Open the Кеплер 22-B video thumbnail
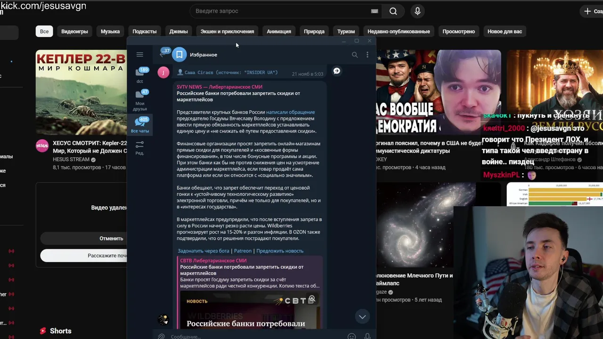Viewport: 603px width, 339px height. (x=81, y=92)
